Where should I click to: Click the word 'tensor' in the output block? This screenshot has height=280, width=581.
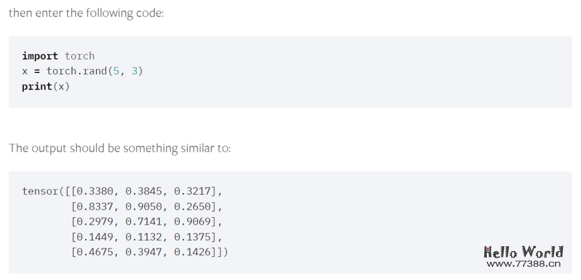pyautogui.click(x=40, y=191)
